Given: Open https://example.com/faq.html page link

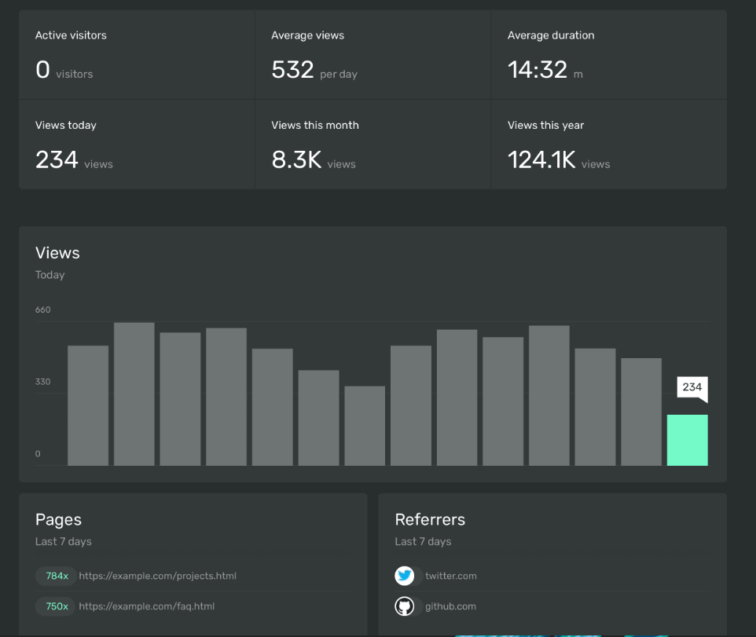Looking at the screenshot, I should [145, 606].
